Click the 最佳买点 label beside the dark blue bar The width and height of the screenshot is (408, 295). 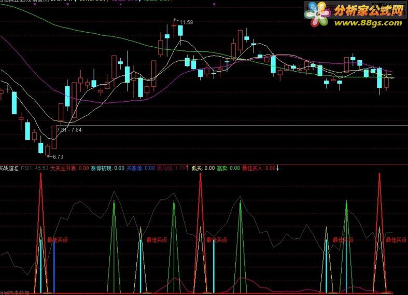point(58,240)
